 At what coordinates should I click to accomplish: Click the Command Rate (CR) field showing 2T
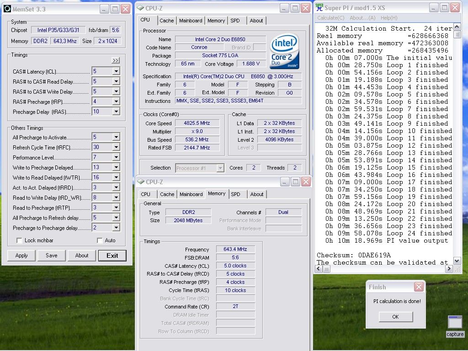(235, 307)
